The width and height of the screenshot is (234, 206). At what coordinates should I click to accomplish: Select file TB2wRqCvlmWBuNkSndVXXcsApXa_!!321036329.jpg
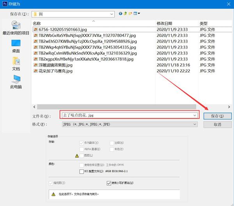(88, 53)
